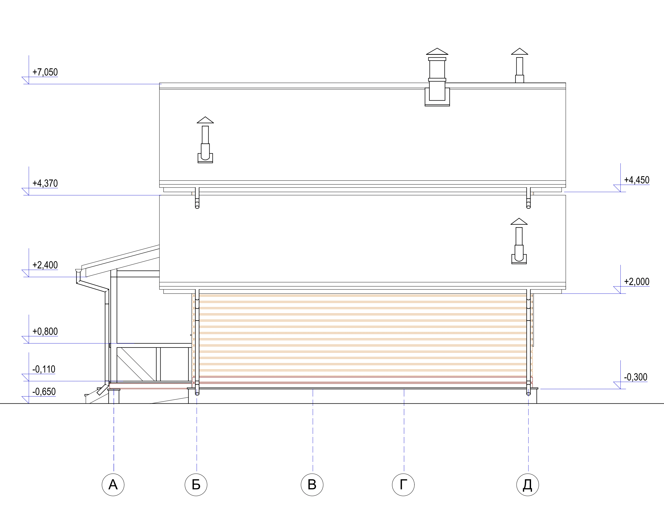Pick the -0,650 elevation label
This screenshot has height=508, width=664.
tap(44, 392)
